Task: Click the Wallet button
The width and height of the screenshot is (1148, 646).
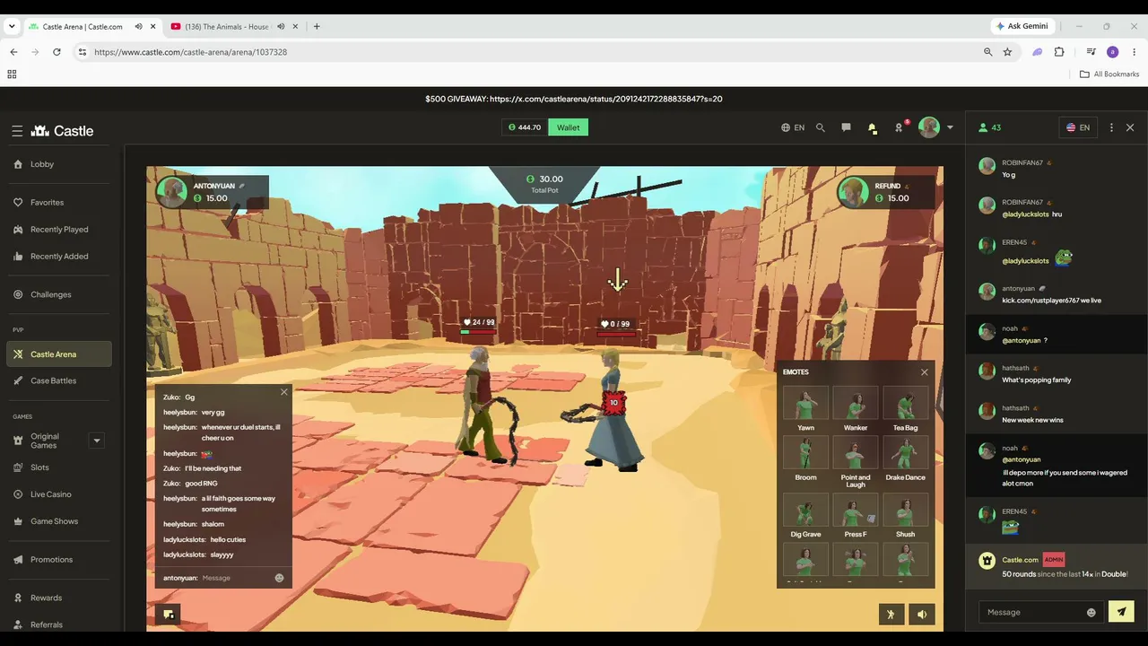Action: point(568,127)
